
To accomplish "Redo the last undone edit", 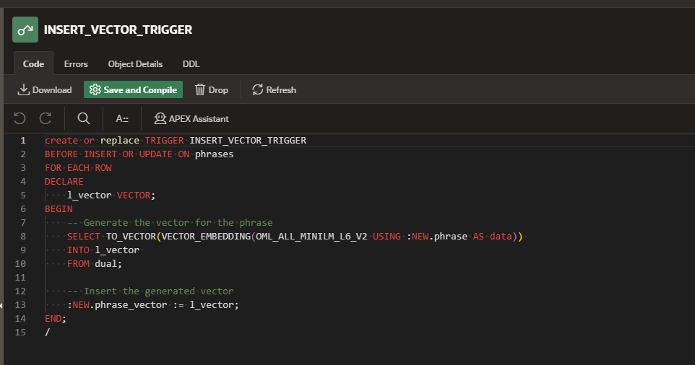I will [46, 118].
